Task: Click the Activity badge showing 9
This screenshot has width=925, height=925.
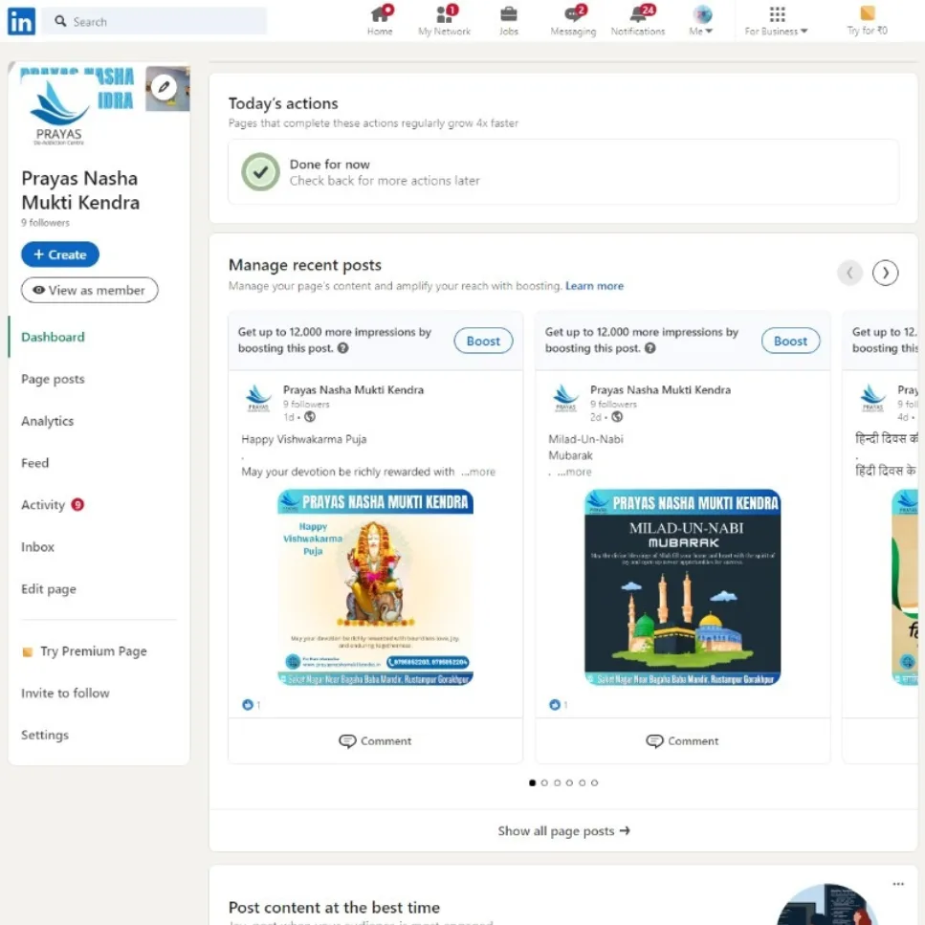Action: pyautogui.click(x=77, y=505)
